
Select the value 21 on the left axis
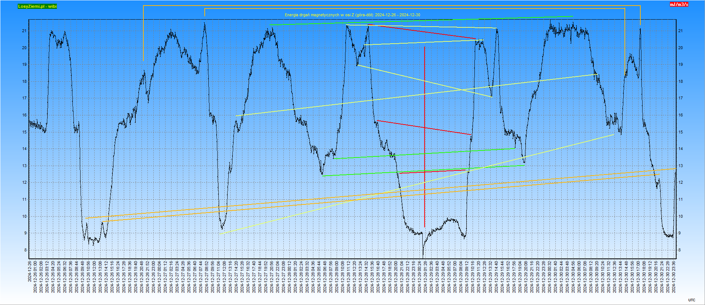coord(24,31)
